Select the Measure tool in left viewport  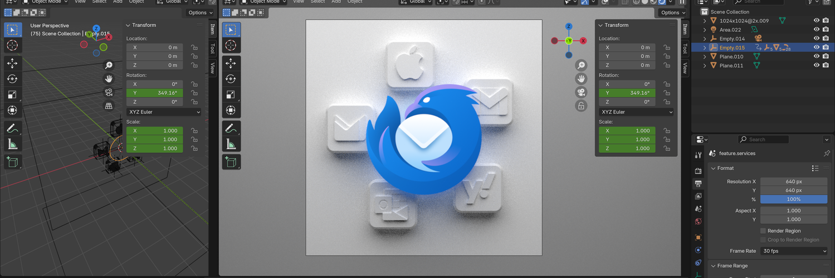pos(13,145)
